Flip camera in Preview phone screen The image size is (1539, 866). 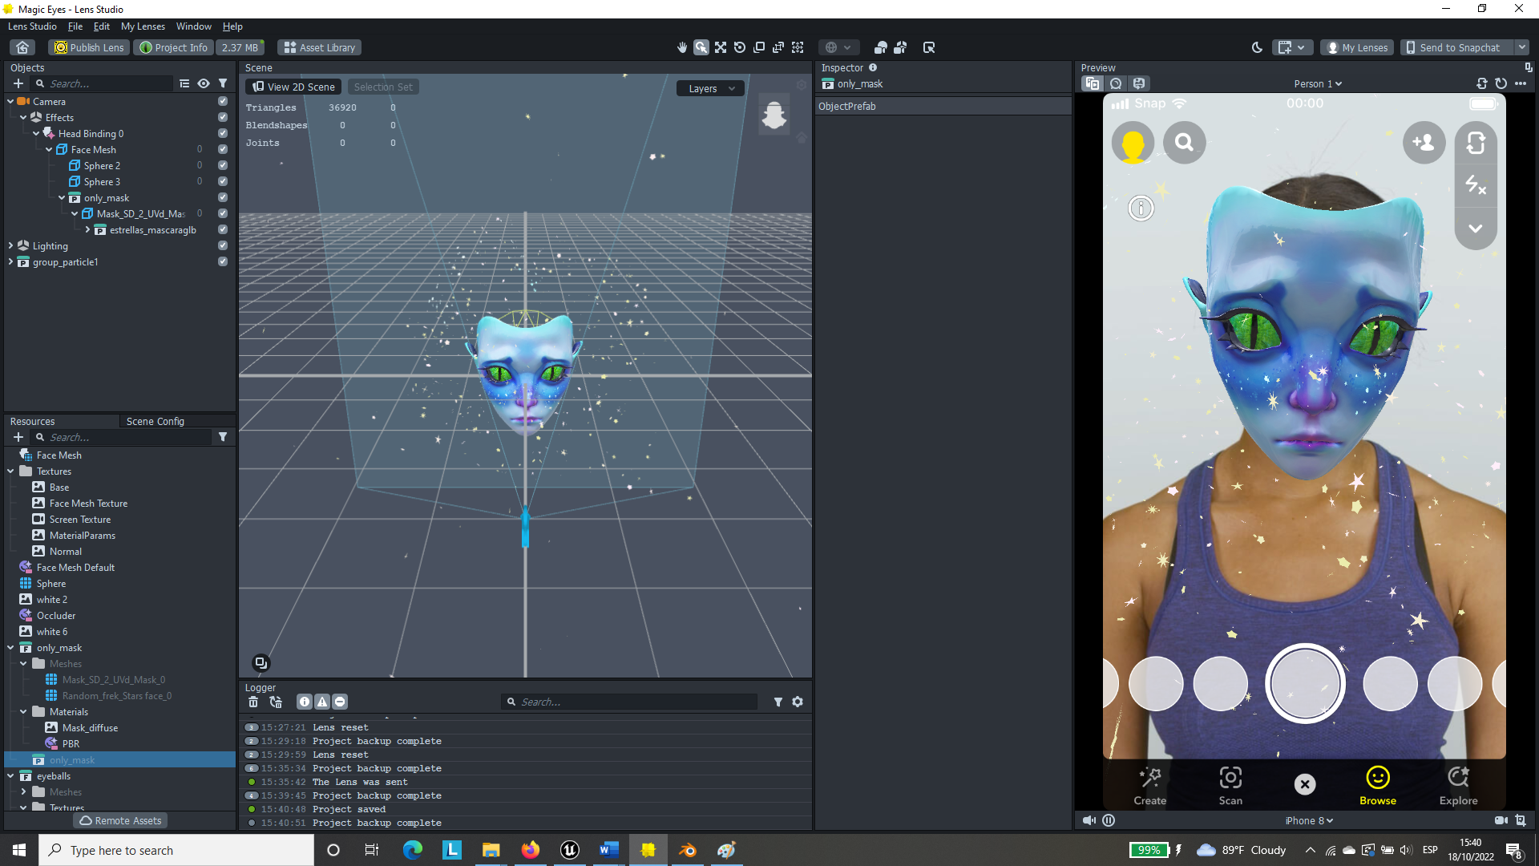click(1476, 144)
